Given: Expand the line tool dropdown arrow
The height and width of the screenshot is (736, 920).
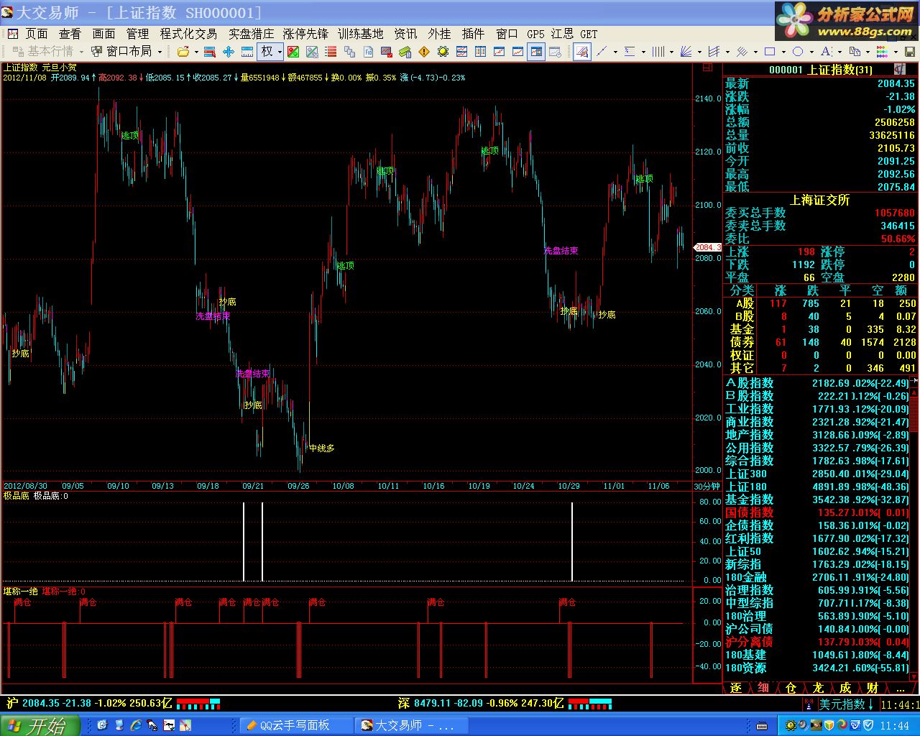Looking at the screenshot, I should pos(615,52).
